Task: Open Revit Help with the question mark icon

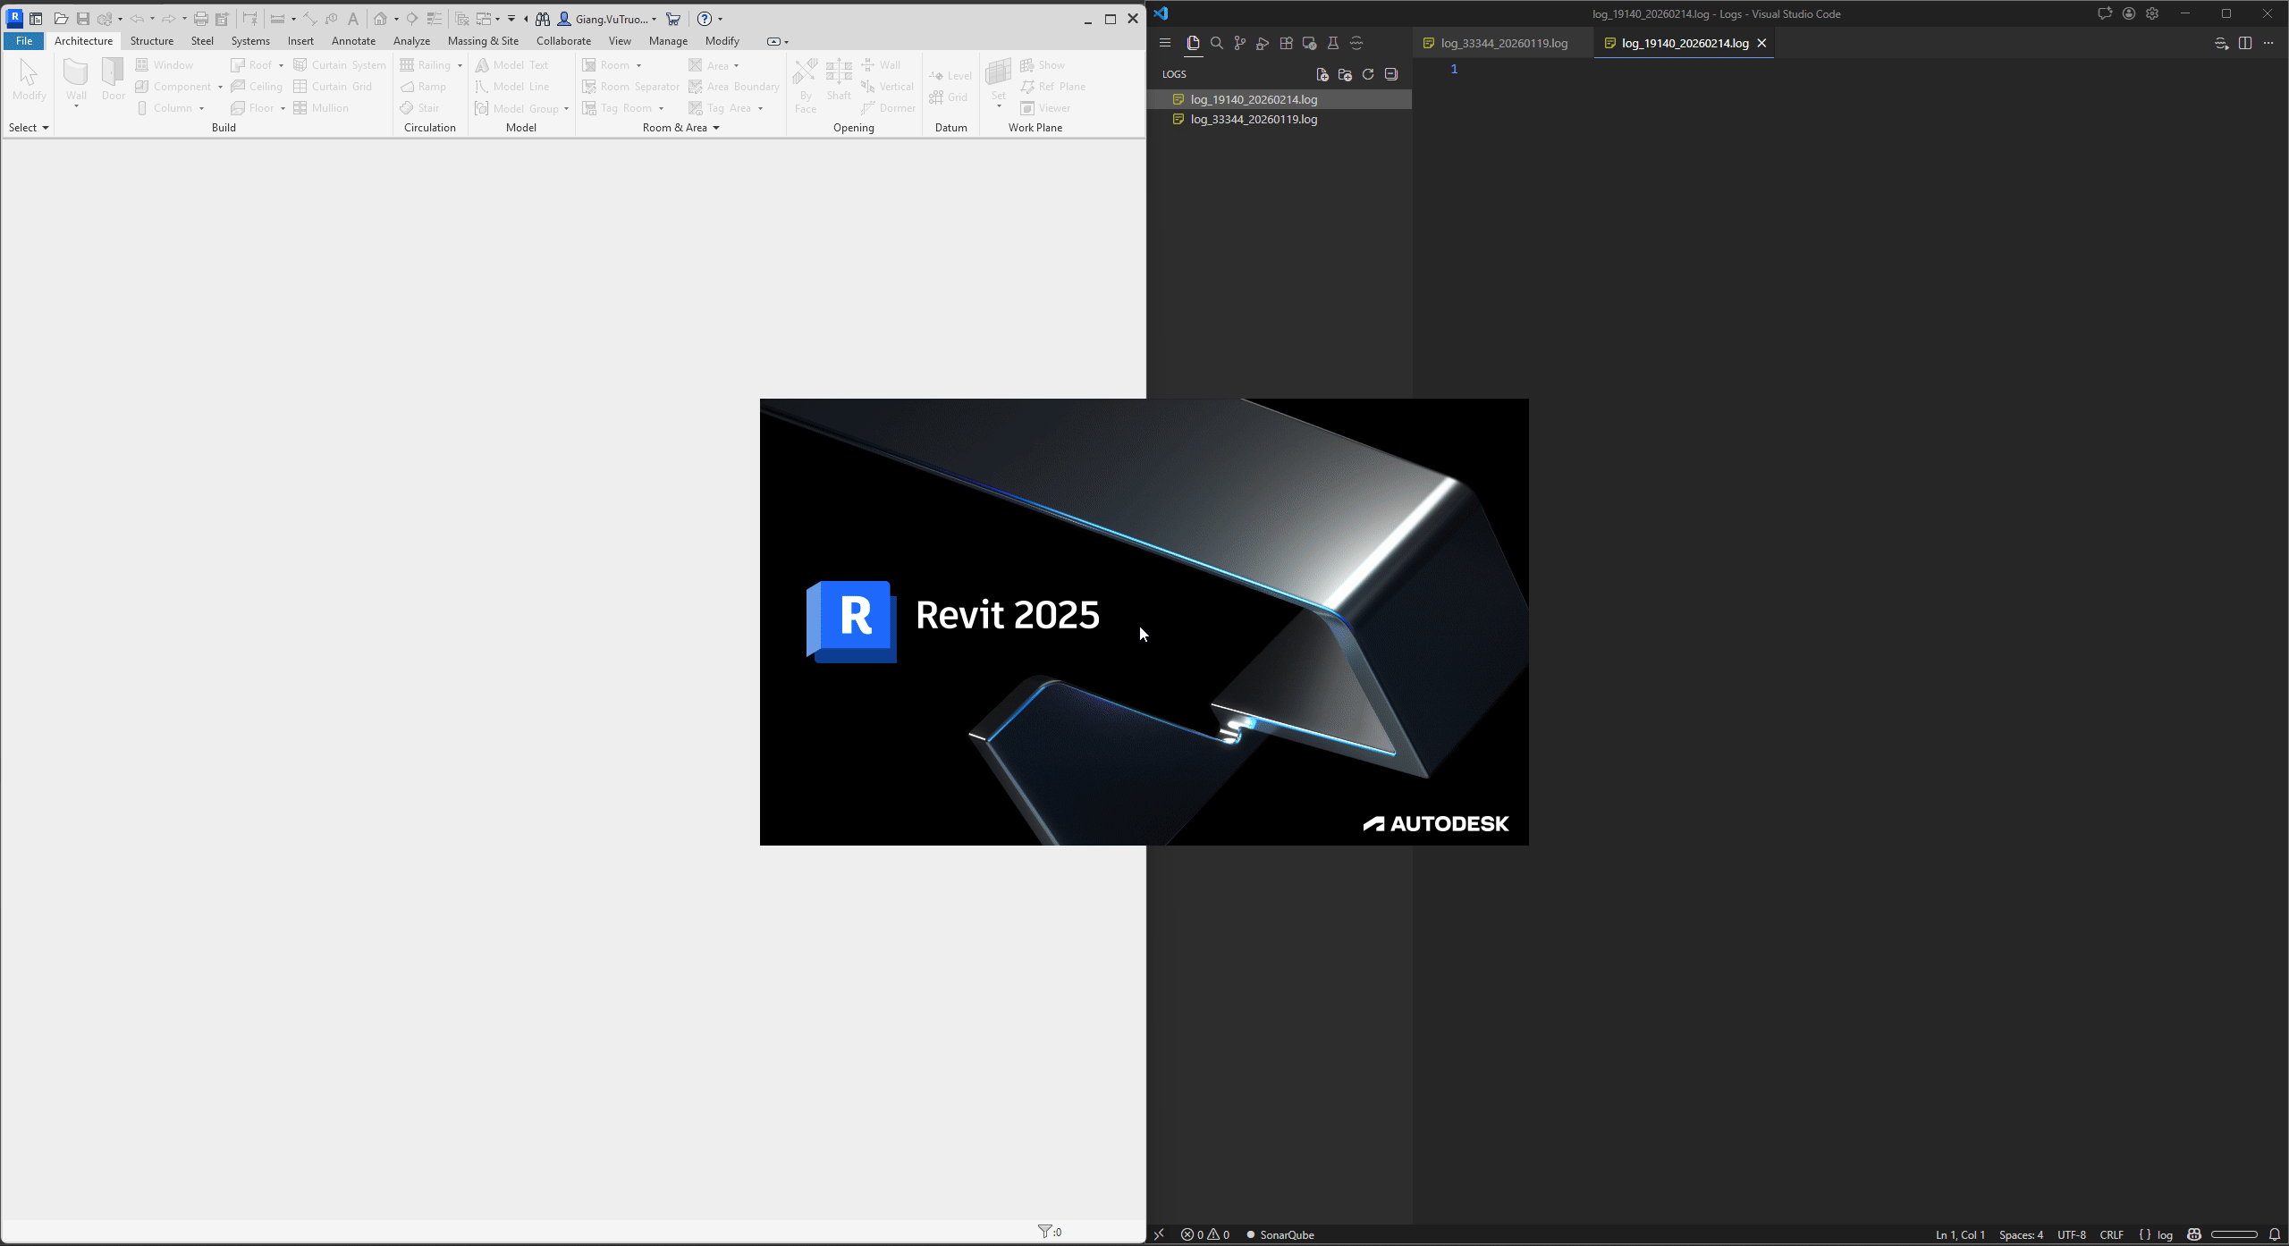Action: 705,19
